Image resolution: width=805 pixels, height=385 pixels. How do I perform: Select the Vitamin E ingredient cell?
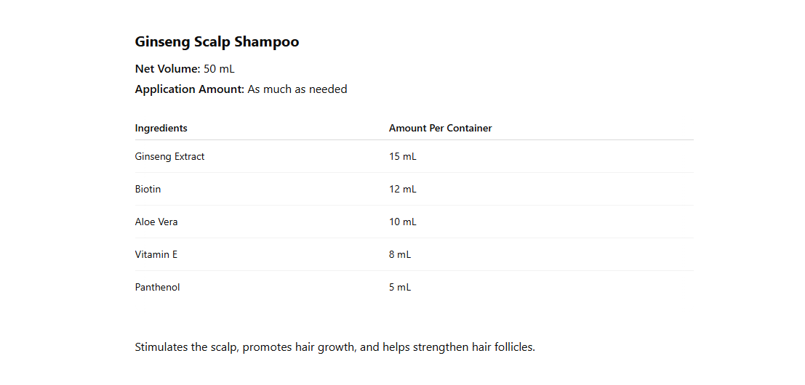156,255
